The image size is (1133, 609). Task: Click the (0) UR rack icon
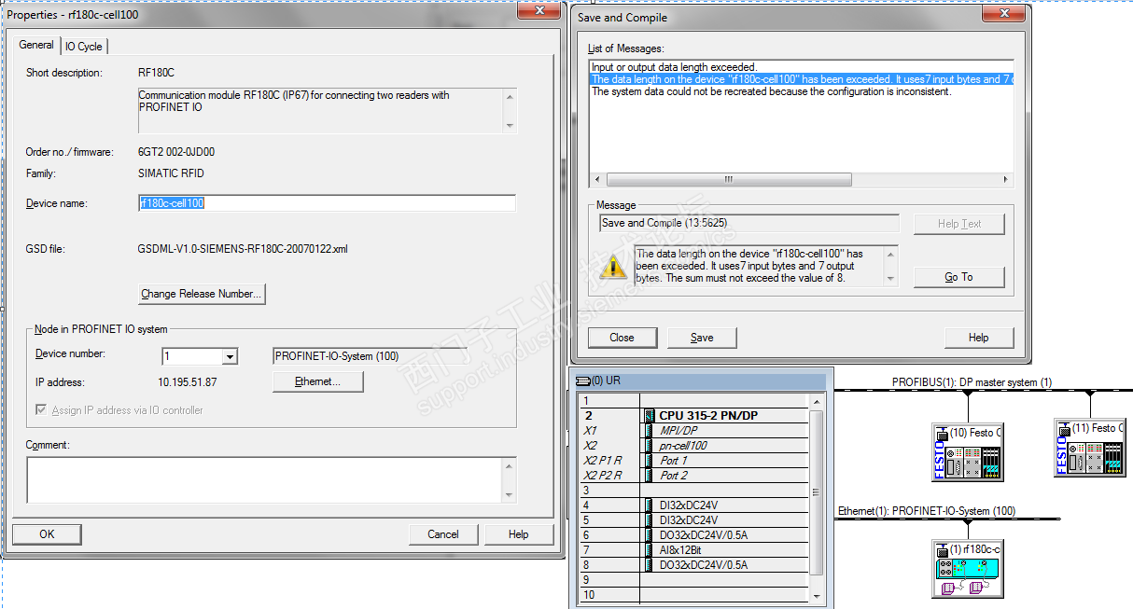point(583,381)
